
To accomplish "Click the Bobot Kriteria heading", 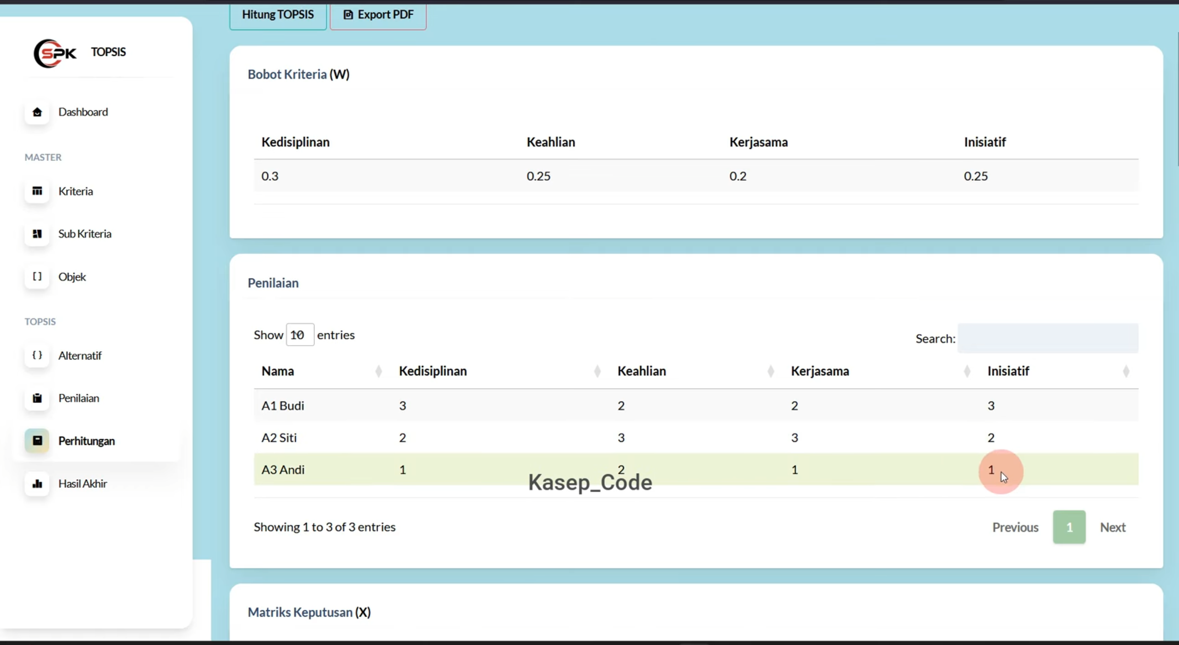I will tap(298, 74).
